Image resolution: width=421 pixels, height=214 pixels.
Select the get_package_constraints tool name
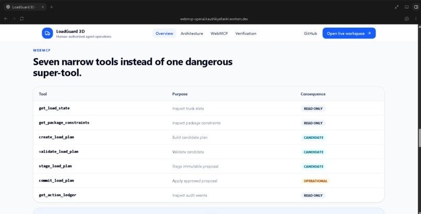(x=64, y=123)
